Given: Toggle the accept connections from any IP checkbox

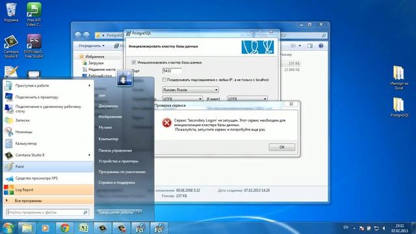Looking at the screenshot, I should tap(164, 79).
